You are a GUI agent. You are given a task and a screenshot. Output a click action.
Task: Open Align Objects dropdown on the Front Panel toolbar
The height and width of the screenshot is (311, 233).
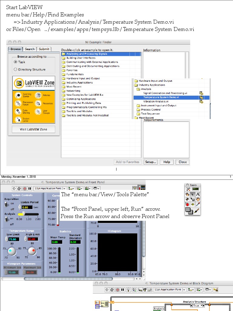[71, 189]
